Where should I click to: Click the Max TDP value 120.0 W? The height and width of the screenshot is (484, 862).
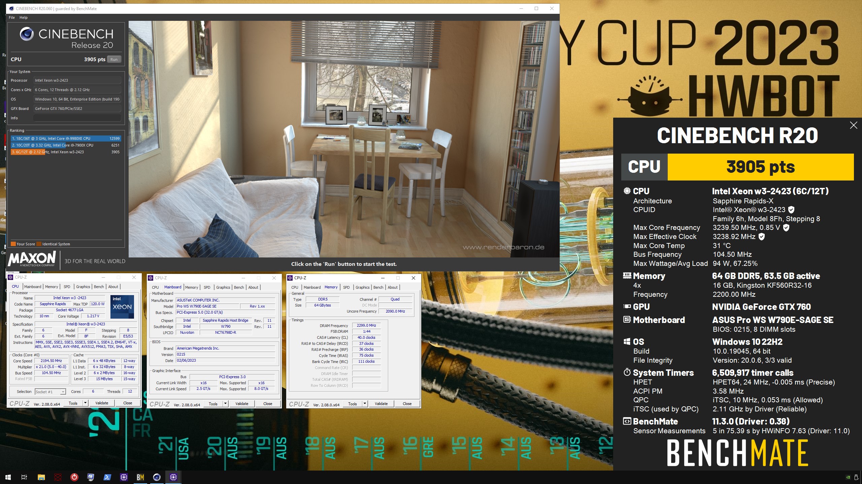click(x=98, y=304)
